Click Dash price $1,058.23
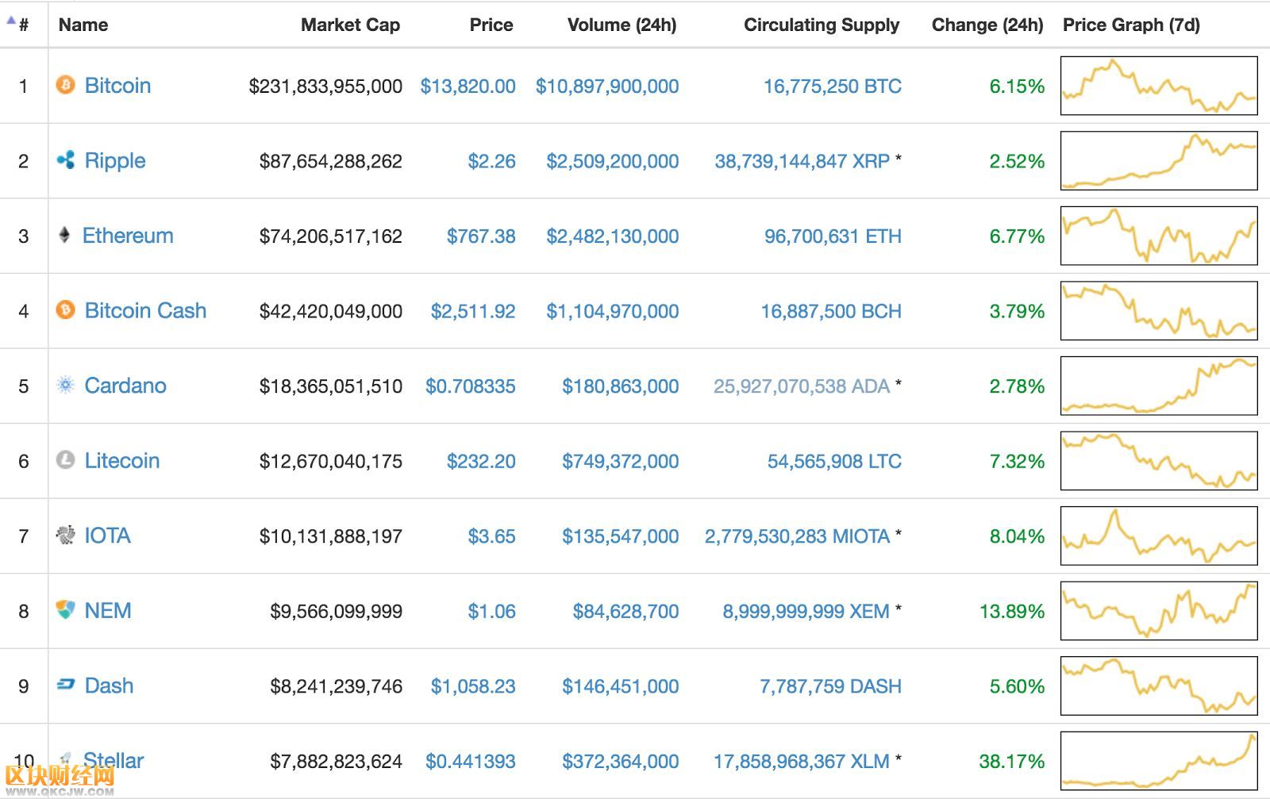 (x=473, y=686)
